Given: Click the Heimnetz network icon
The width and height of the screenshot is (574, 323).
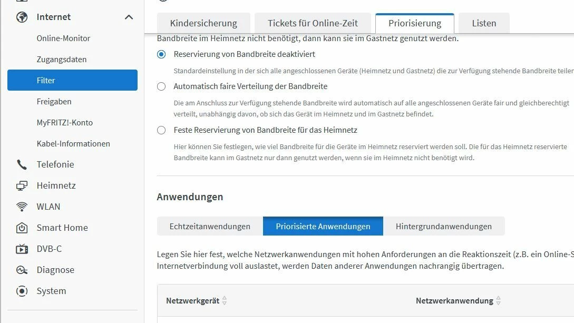Looking at the screenshot, I should (x=22, y=185).
